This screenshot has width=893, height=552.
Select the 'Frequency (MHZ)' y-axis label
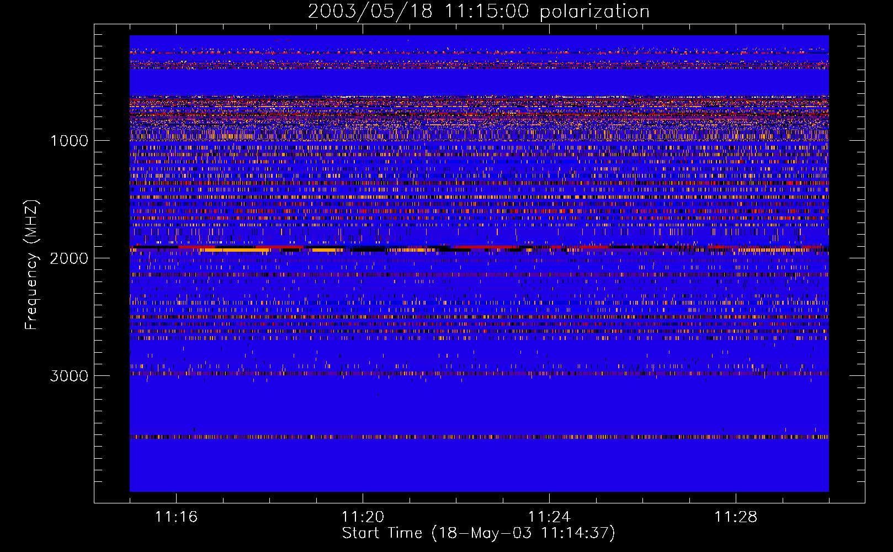pyautogui.click(x=31, y=265)
